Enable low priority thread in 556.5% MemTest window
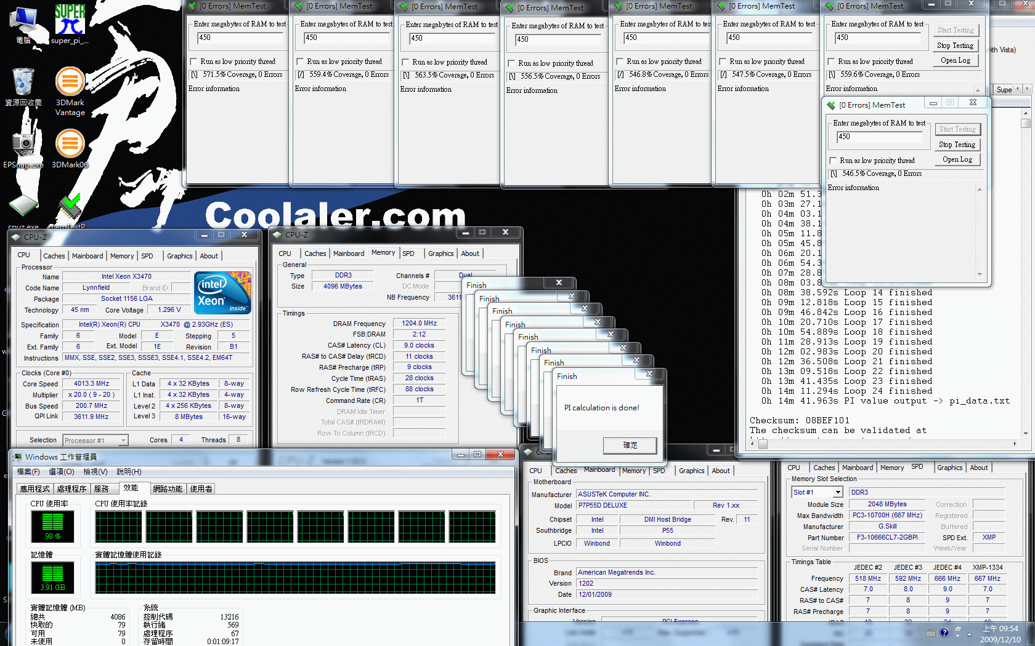This screenshot has width=1035, height=646. pos(512,63)
